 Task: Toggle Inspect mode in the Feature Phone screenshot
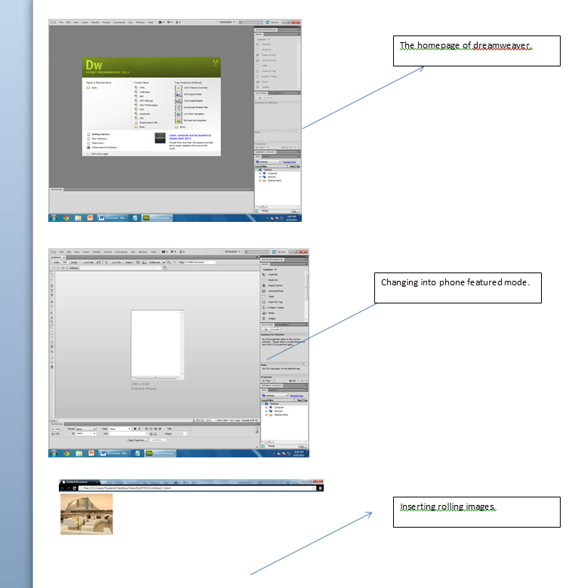tap(129, 263)
